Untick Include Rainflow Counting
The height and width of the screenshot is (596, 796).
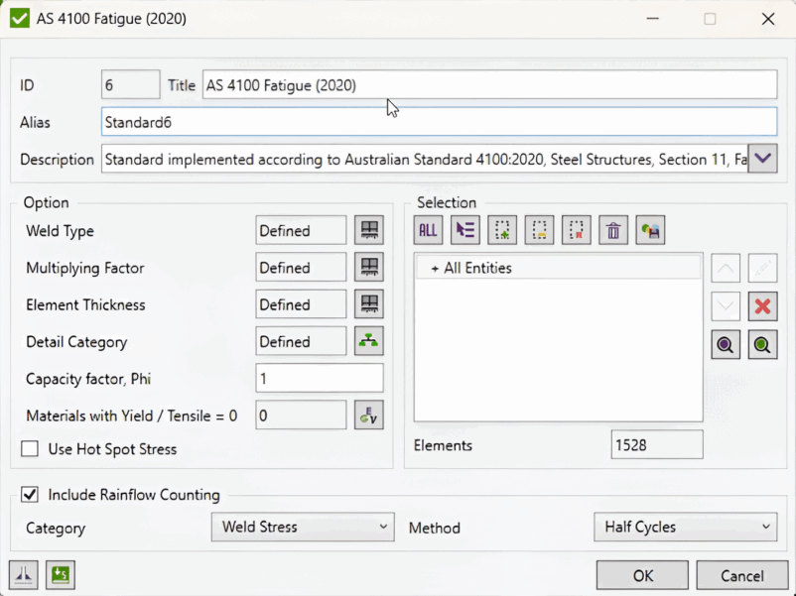pos(30,495)
